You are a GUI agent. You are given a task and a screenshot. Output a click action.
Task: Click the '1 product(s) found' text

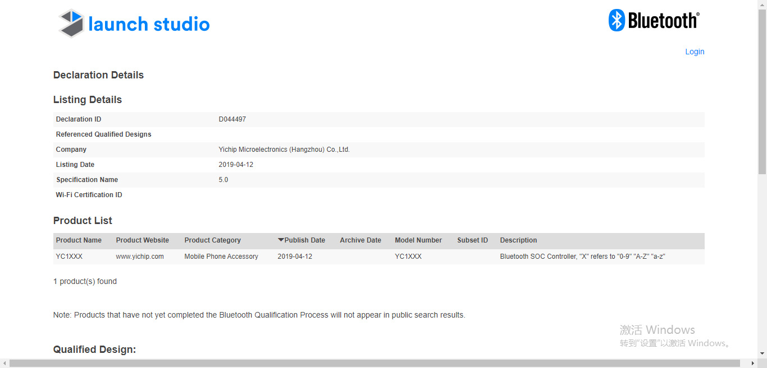(85, 281)
